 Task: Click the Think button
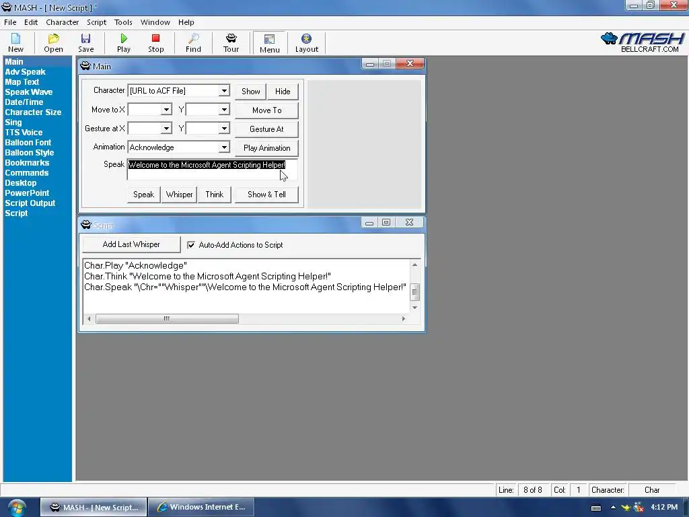(215, 195)
